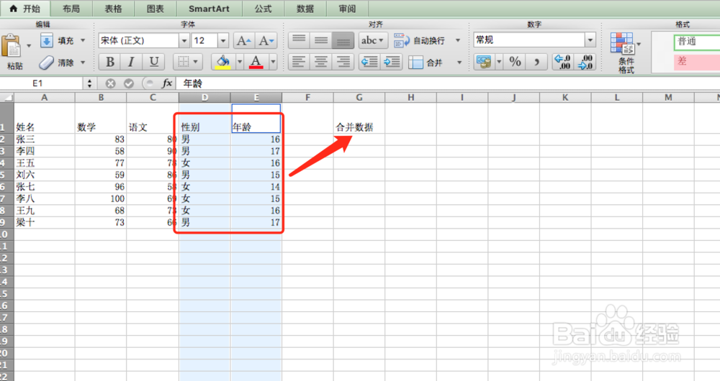The image size is (720, 381).
Task: Increase indent icon
Action: (x=392, y=61)
